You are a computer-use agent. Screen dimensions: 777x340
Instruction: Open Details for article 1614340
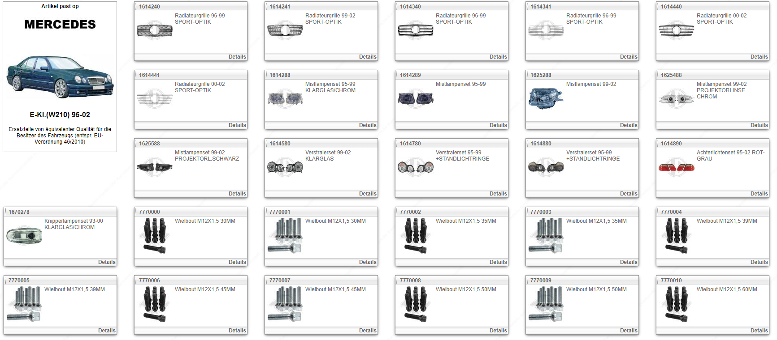coord(498,57)
